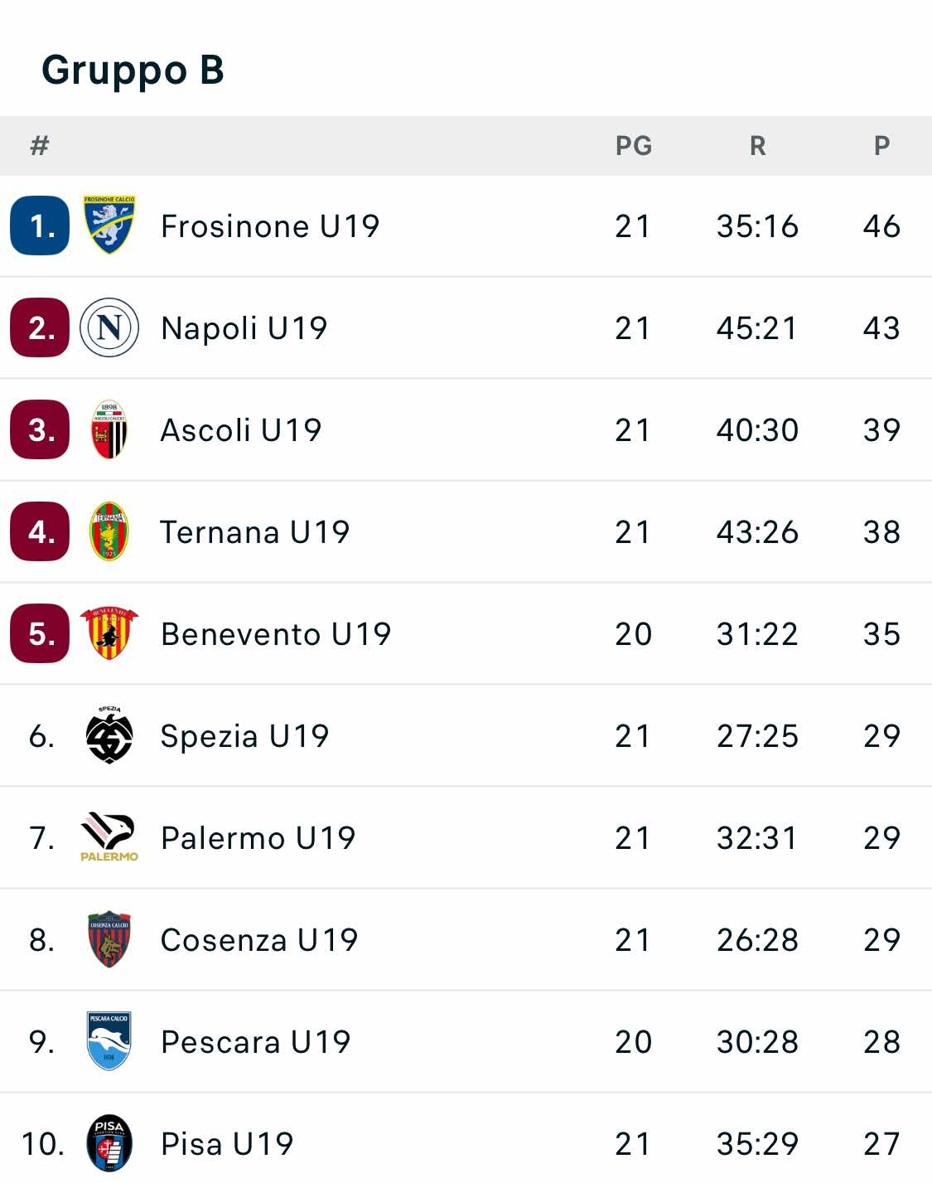Click the Palermo eagle logo

109,837
